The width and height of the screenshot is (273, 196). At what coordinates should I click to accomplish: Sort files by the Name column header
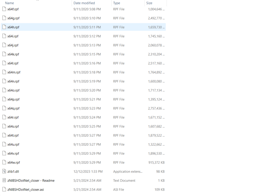click(9, 3)
